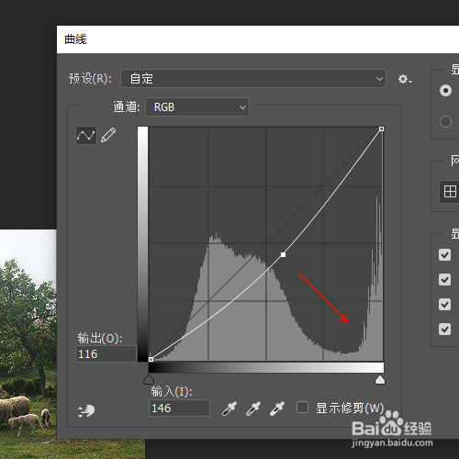Open the 通道 channel dropdown showing RGB
Screen dimensions: 459x459
197,107
